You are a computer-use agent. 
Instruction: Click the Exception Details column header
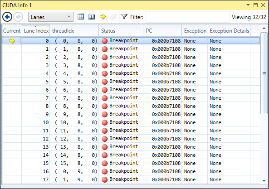(229, 31)
